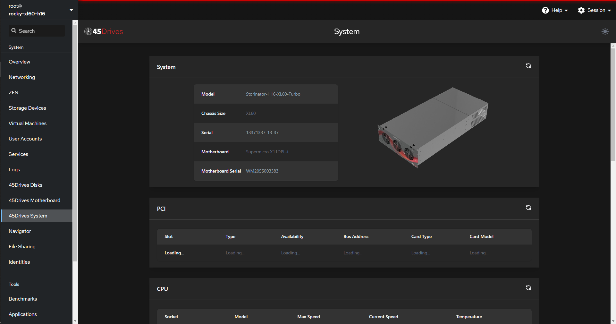The image size is (616, 324).
Task: Click the PCI Type column header
Action: (230, 236)
